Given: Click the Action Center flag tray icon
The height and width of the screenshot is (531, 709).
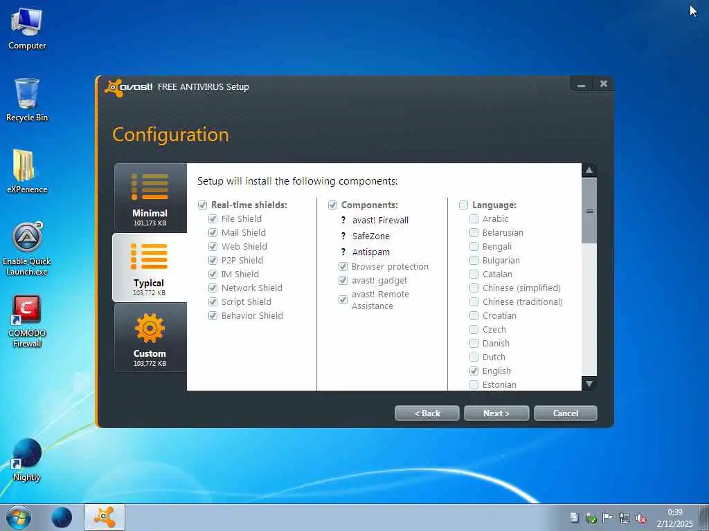Looking at the screenshot, I should pos(607,518).
